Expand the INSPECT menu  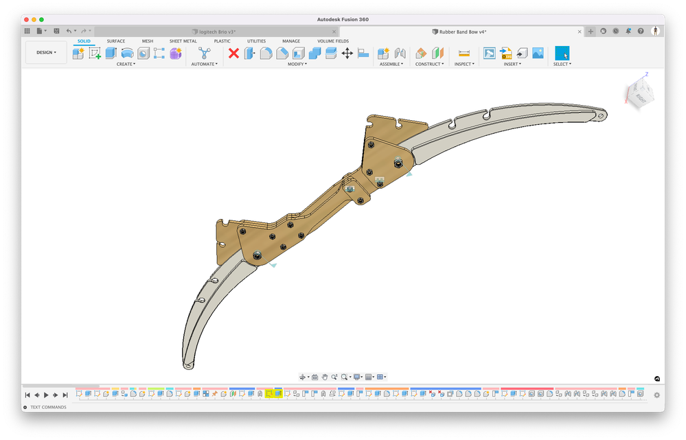[x=464, y=65]
